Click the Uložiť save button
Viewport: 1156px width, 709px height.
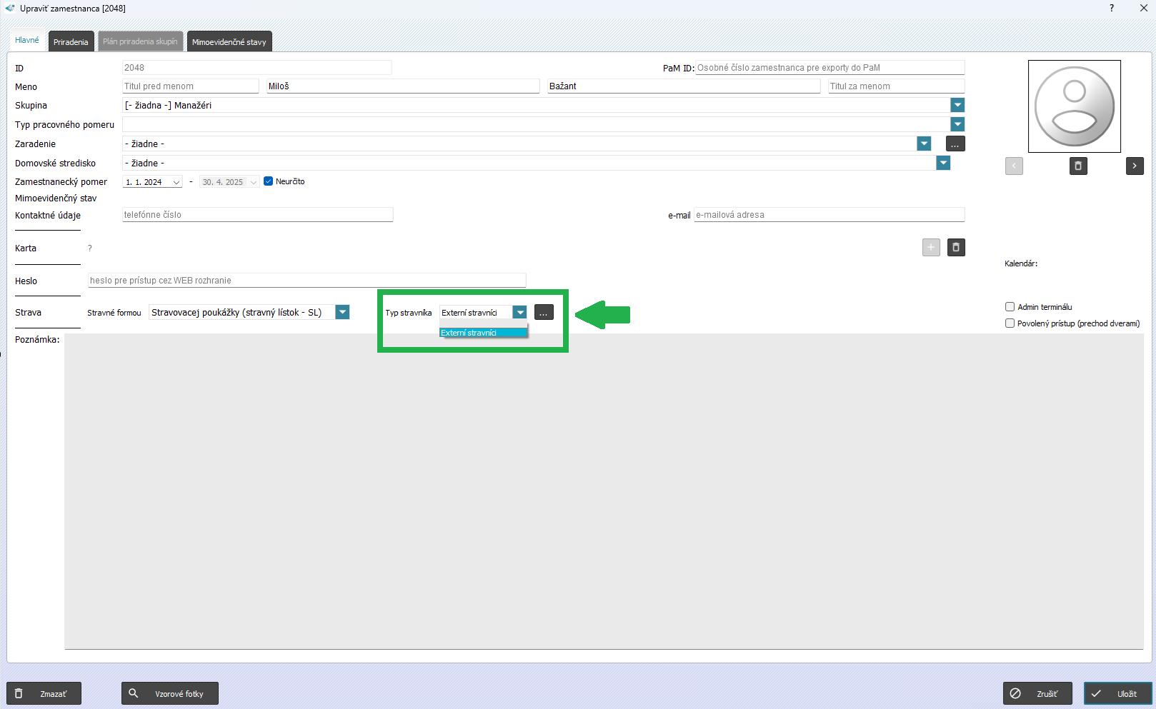pyautogui.click(x=1117, y=693)
